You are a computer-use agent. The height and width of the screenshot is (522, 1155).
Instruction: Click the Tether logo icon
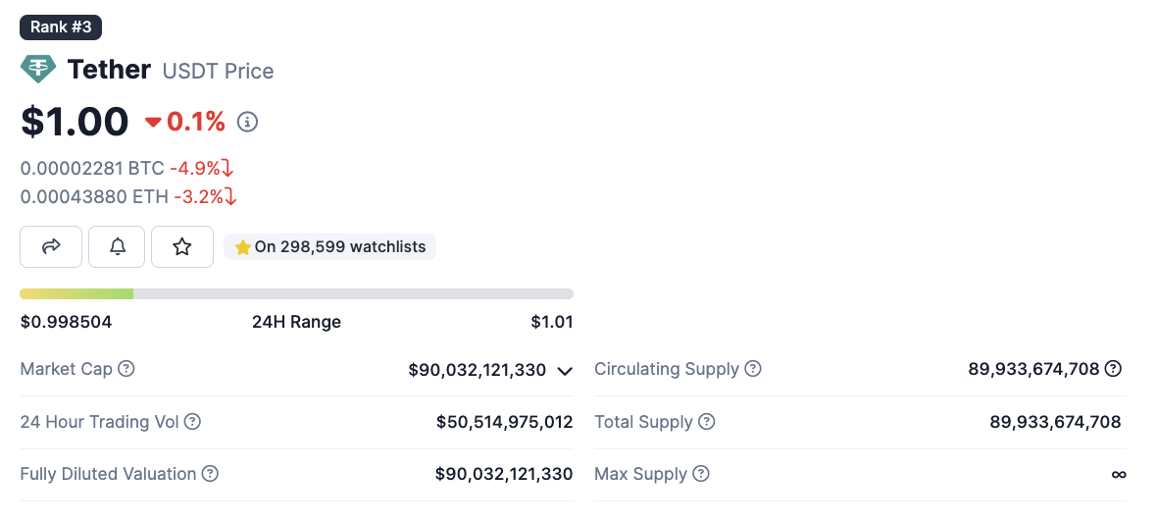[38, 70]
